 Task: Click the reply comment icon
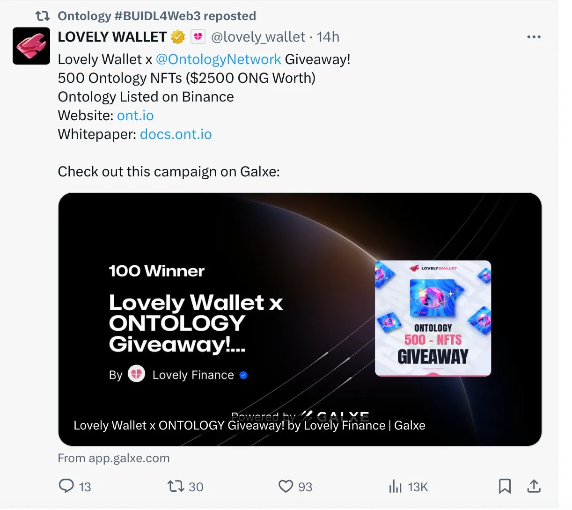pyautogui.click(x=66, y=486)
